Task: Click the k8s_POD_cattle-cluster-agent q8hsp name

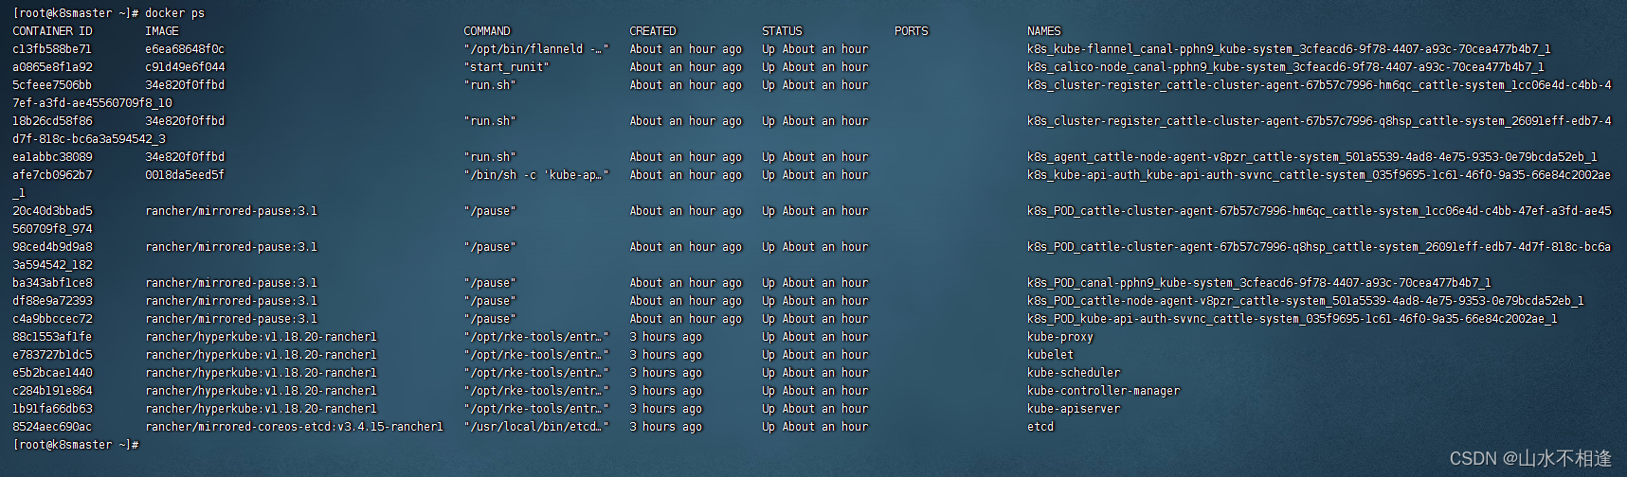Action: point(1319,247)
